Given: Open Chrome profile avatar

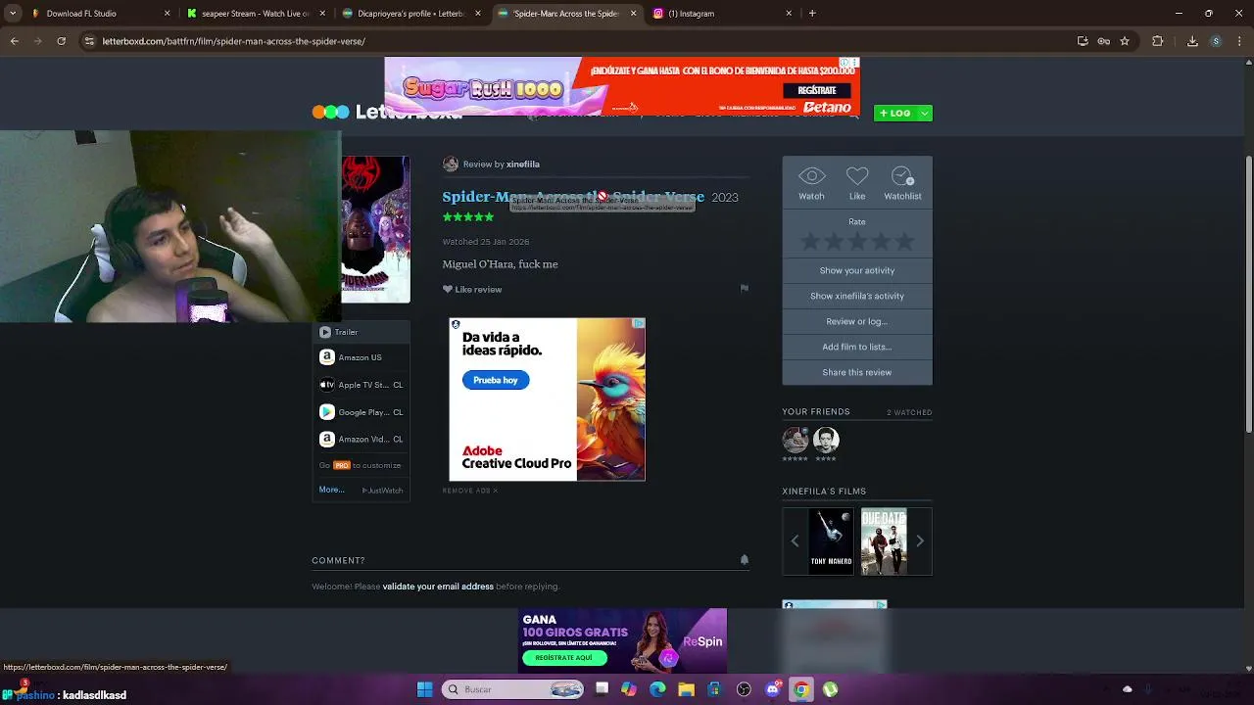Looking at the screenshot, I should (1216, 41).
